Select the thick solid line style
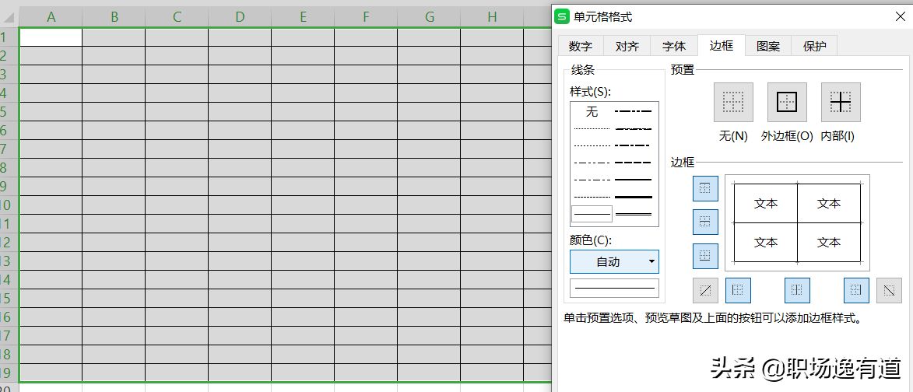 click(634, 197)
